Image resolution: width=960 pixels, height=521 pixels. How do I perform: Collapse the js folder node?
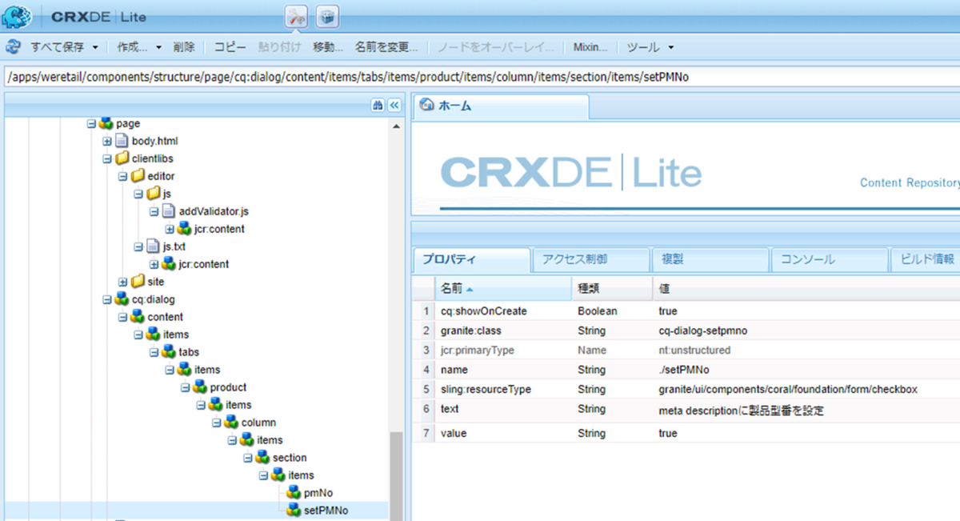[x=138, y=194]
